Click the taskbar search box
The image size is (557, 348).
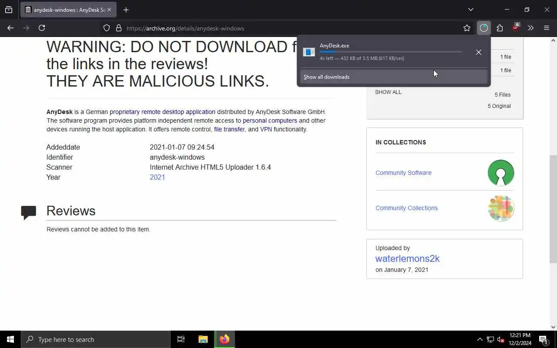pyautogui.click(x=96, y=339)
